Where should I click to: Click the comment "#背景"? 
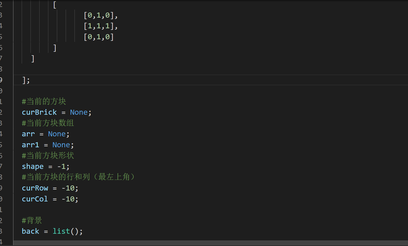coord(32,220)
